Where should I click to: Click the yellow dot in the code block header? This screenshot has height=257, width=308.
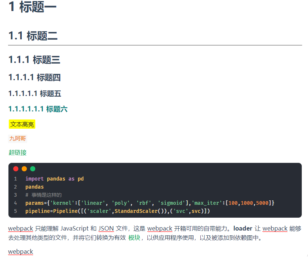click(x=24, y=168)
